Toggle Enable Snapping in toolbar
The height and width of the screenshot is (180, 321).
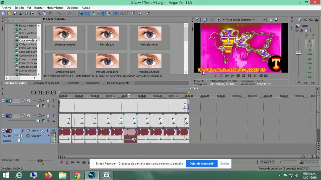[81, 13]
